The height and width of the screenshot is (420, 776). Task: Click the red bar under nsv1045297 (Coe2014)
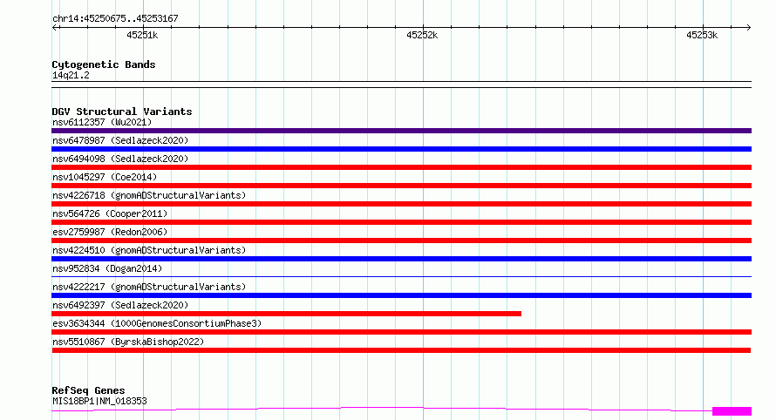401,186
